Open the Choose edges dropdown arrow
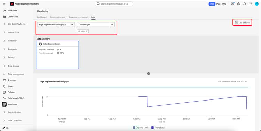 (112, 24)
